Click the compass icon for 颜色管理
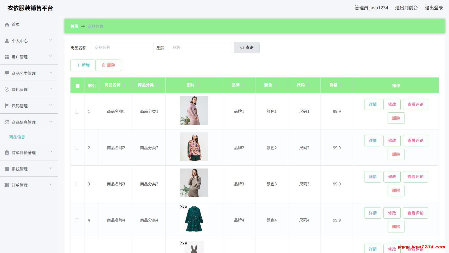Image resolution: width=449 pixels, height=253 pixels. click(x=7, y=89)
